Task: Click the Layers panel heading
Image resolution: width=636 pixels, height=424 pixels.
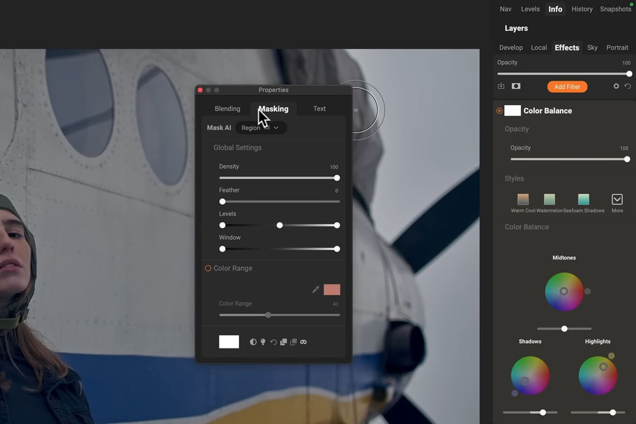Action: pos(516,28)
